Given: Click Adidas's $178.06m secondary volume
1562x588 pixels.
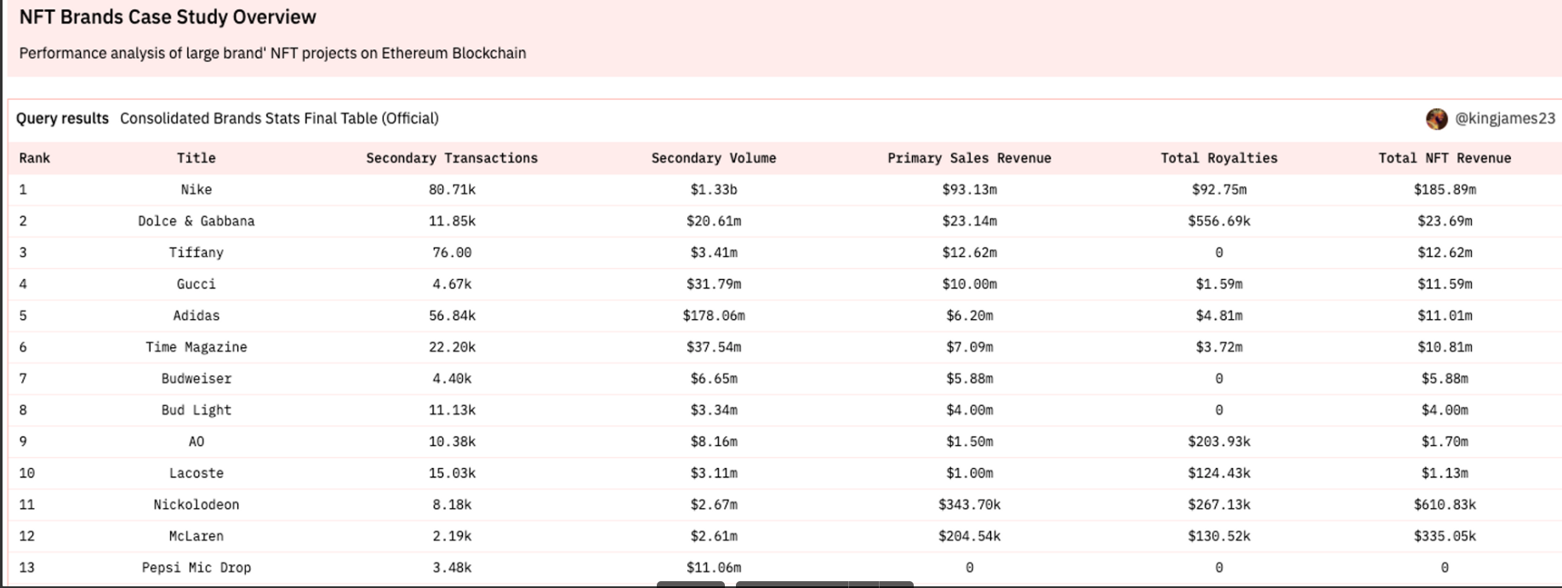Looking at the screenshot, I should 714,316.
